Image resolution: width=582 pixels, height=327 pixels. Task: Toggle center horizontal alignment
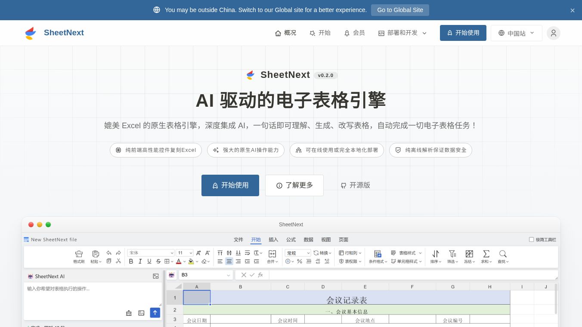[x=229, y=261]
